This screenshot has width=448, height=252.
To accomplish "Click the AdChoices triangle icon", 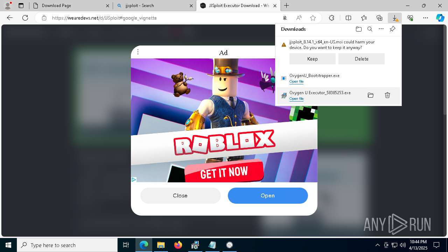I will tap(134, 180).
